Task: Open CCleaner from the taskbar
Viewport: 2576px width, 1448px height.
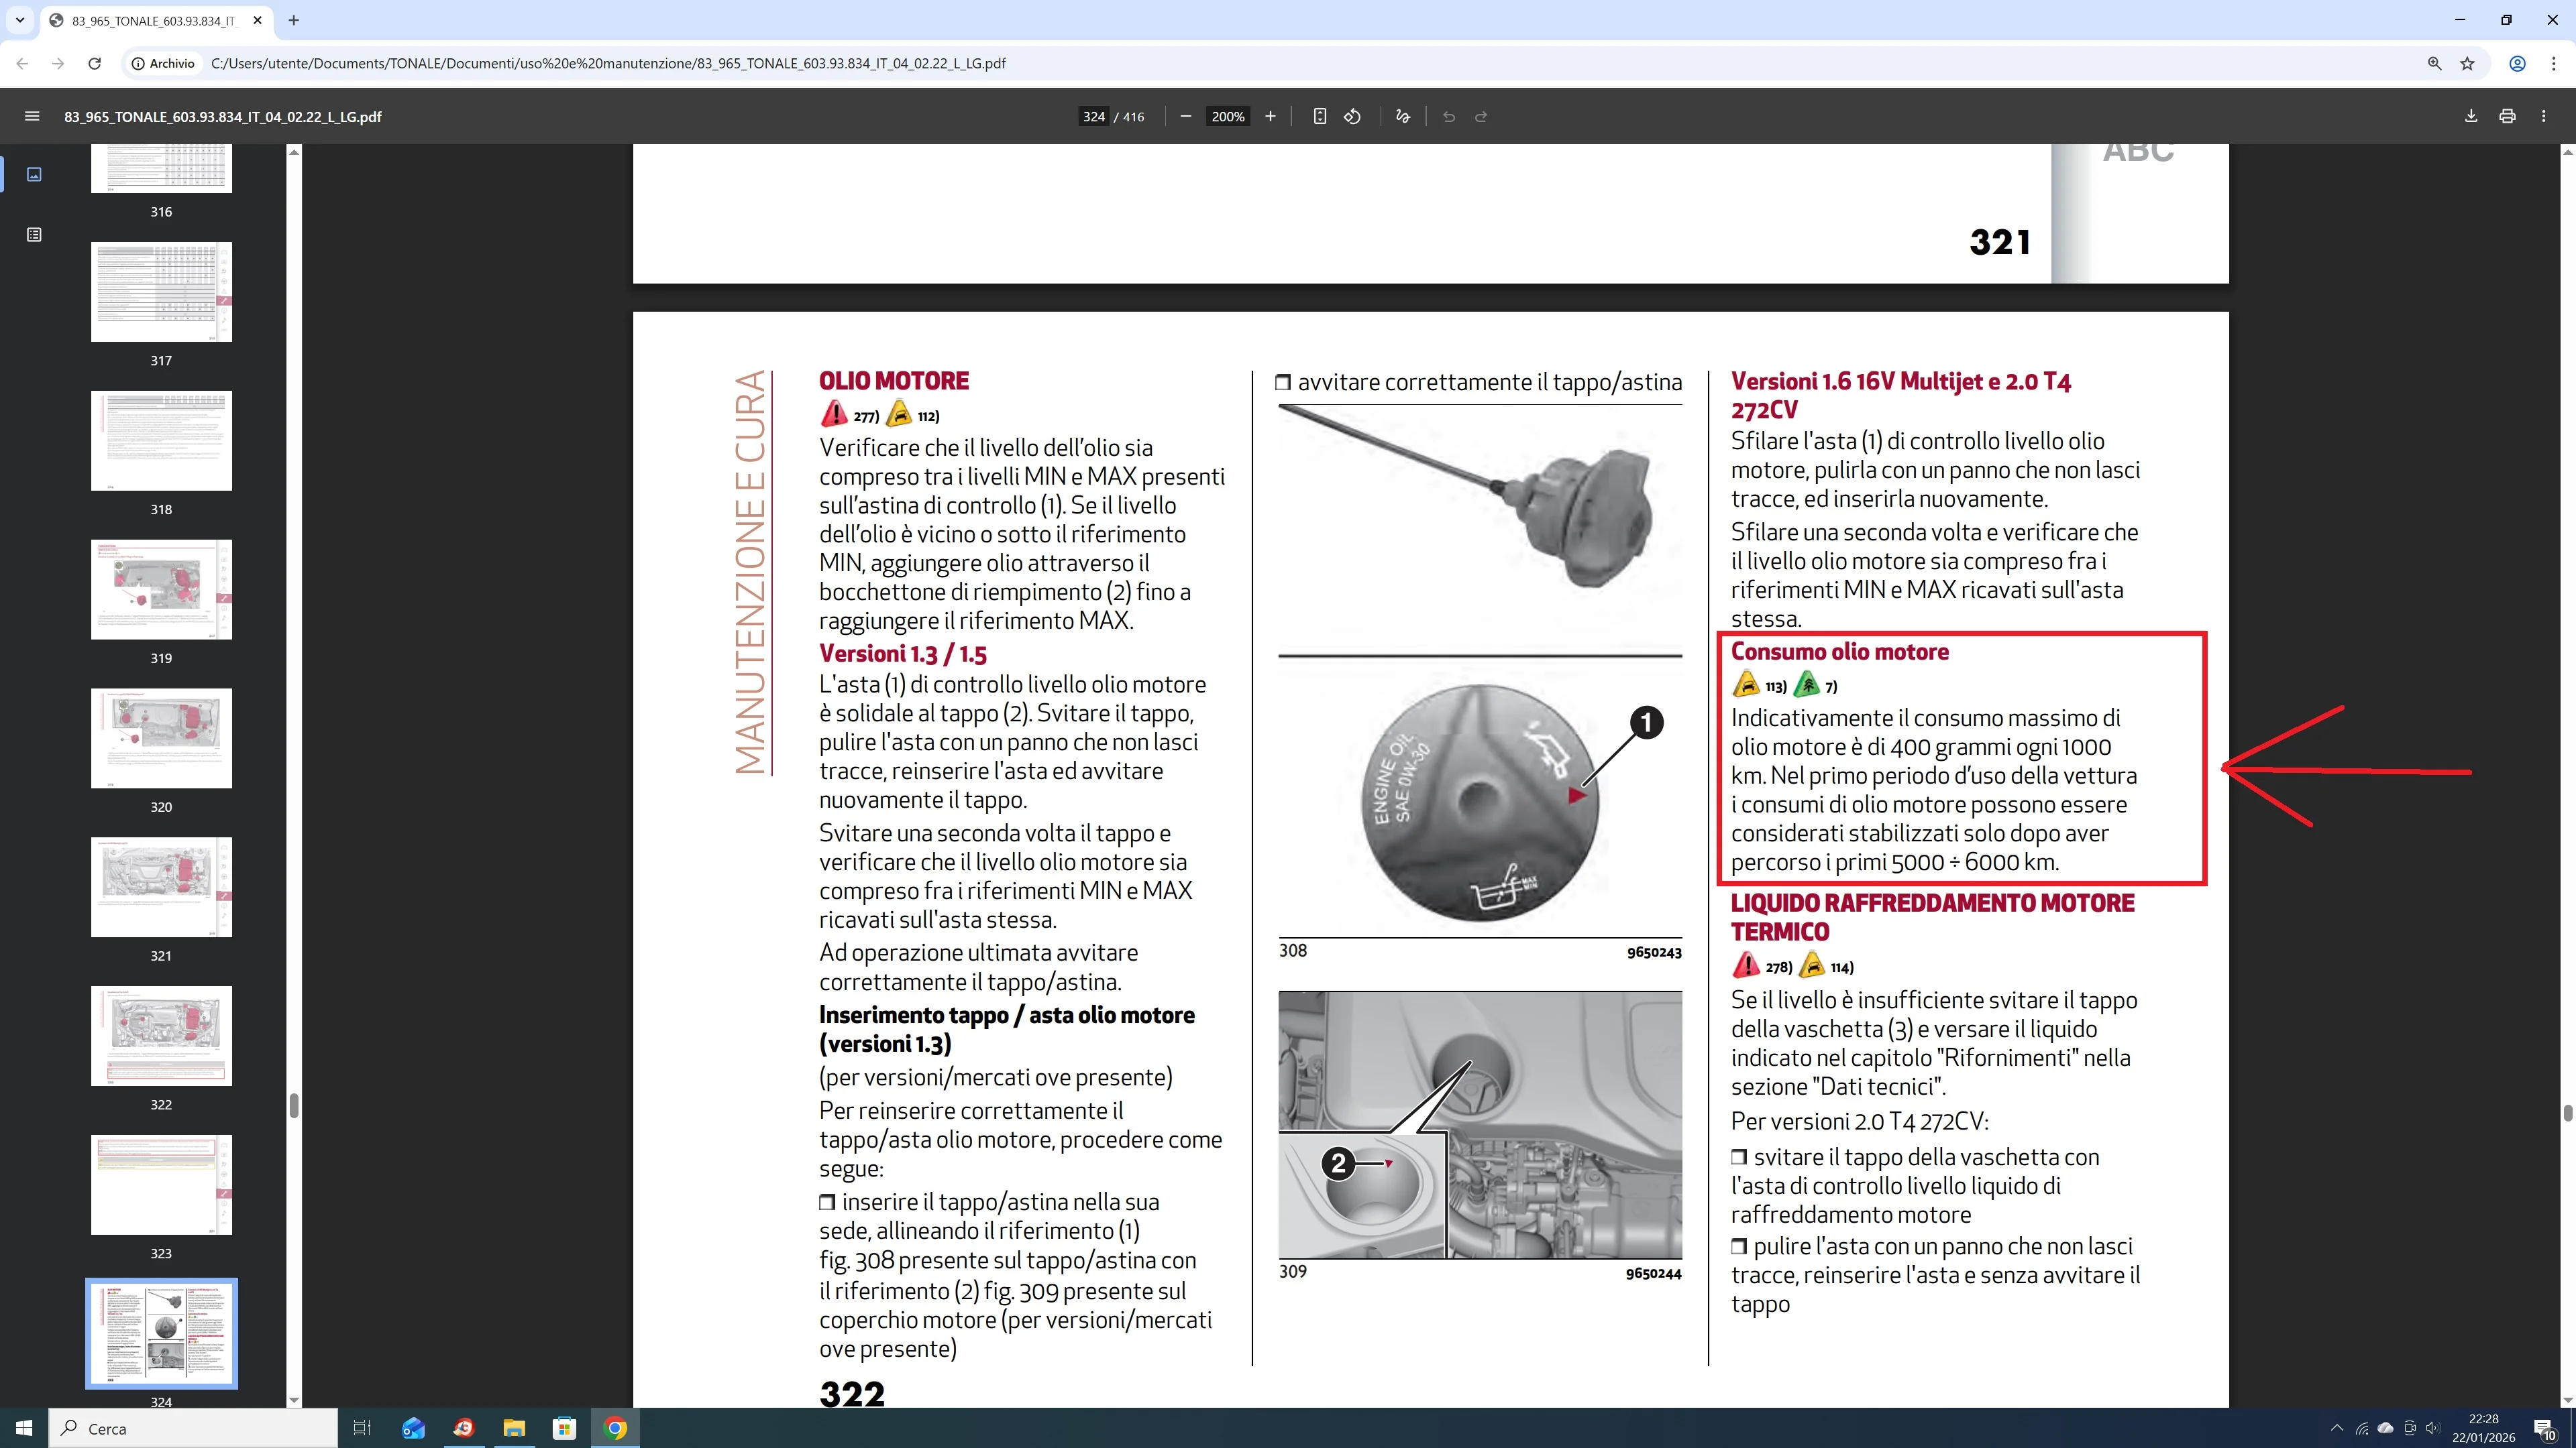Action: click(x=463, y=1428)
